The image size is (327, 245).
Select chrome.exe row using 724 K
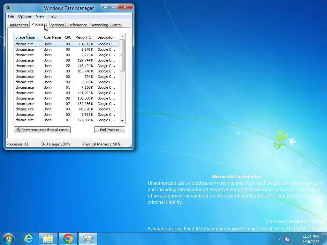coord(66,77)
